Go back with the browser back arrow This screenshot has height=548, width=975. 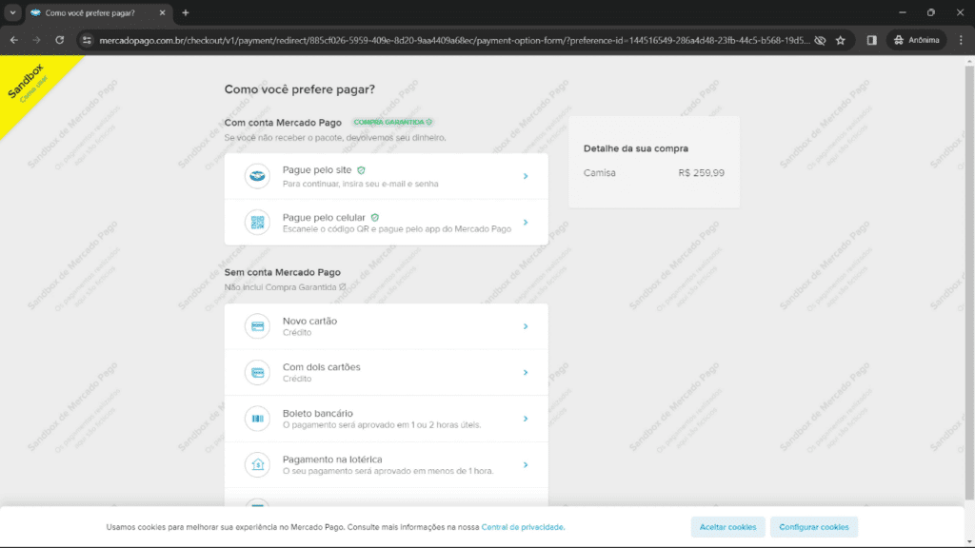click(13, 40)
